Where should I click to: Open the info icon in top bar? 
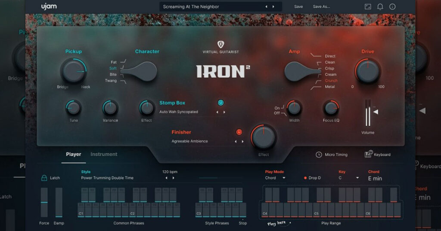[392, 7]
